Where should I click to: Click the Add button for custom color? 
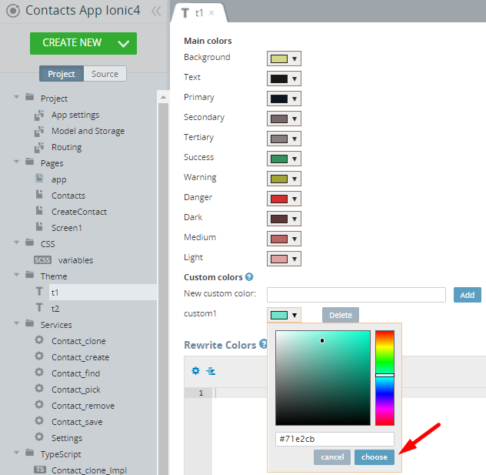(x=467, y=295)
